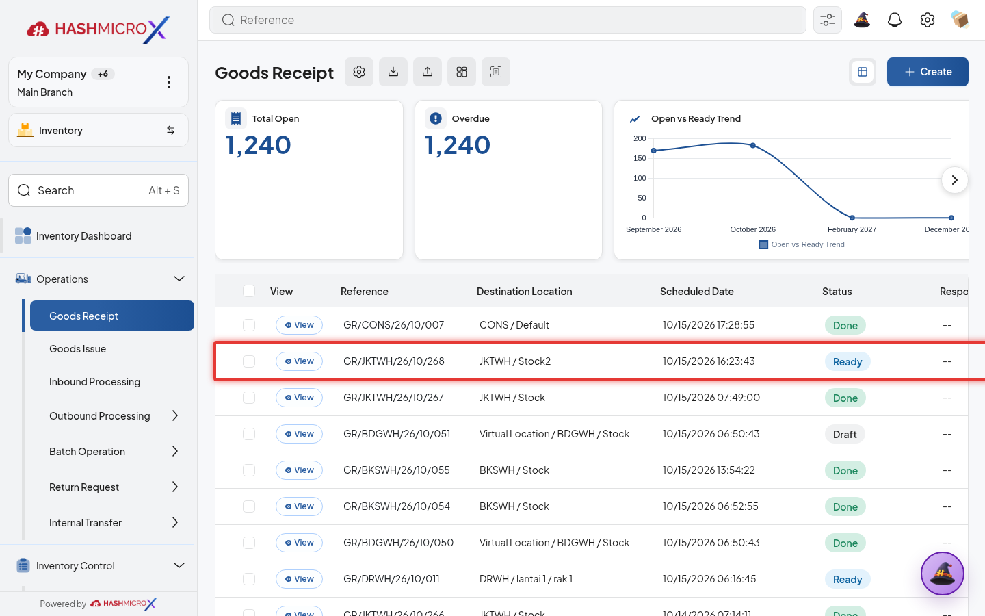Screen dimensions: 985x616
Task: Toggle the select-all checkbox in the table header
Action: 249,291
